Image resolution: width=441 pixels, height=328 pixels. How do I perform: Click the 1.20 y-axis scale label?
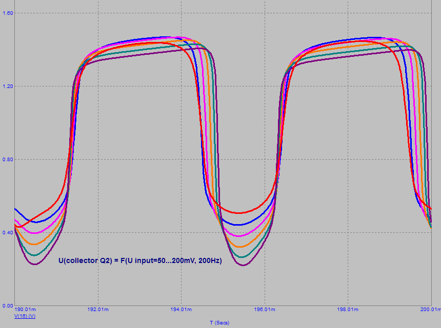[7, 86]
